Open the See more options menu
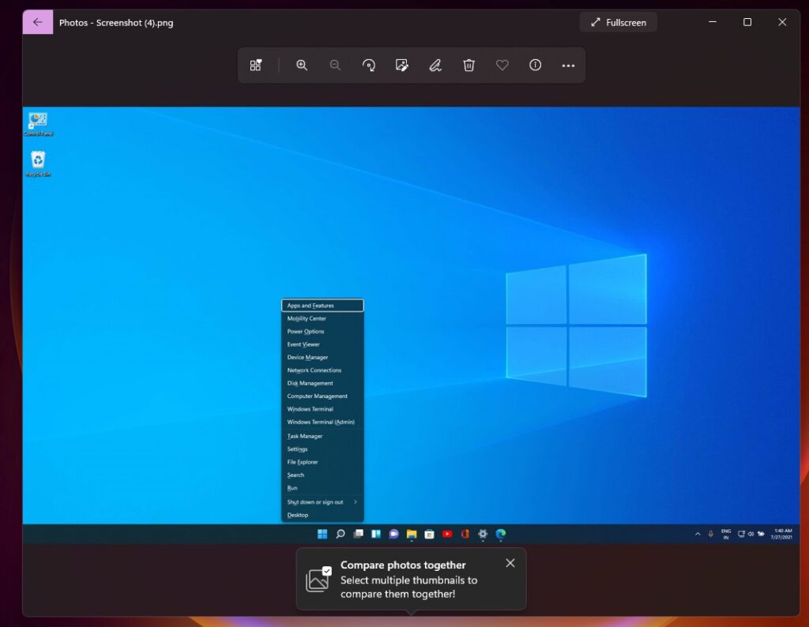Viewport: 809px width, 627px height. 568,65
